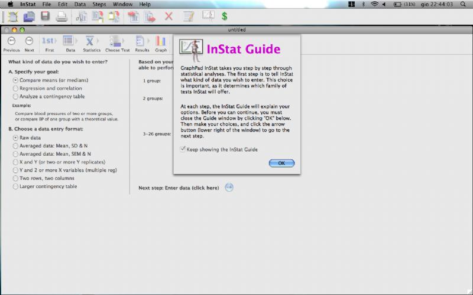Click the battery status indicator
The image size is (473, 295).
click(404, 4)
